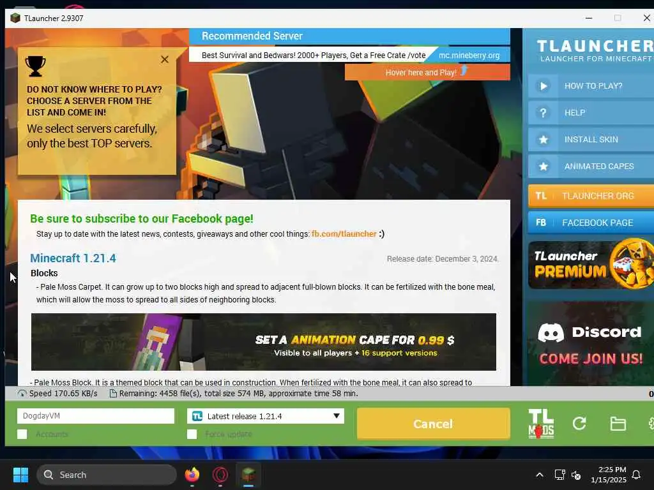Click the Speed 170.65 KB/s status text

pos(63,394)
